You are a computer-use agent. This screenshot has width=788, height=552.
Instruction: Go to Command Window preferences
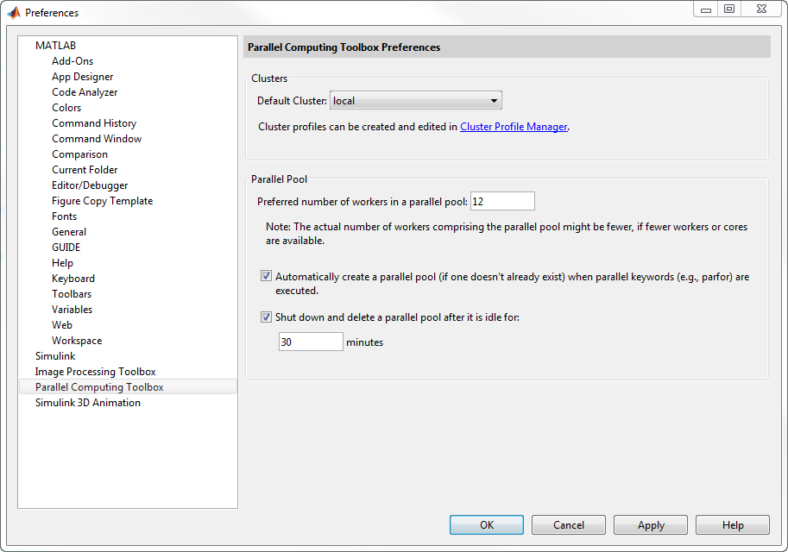(x=97, y=139)
